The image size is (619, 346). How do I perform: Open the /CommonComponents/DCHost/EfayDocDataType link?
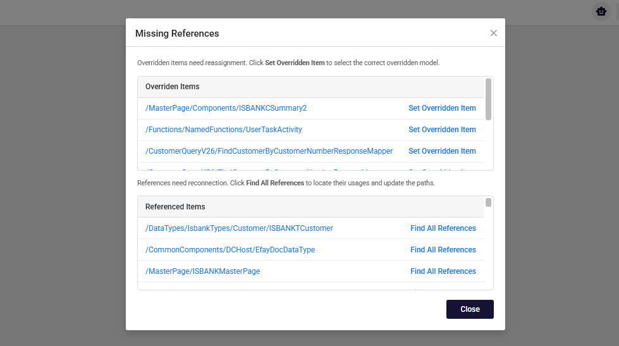click(x=230, y=250)
